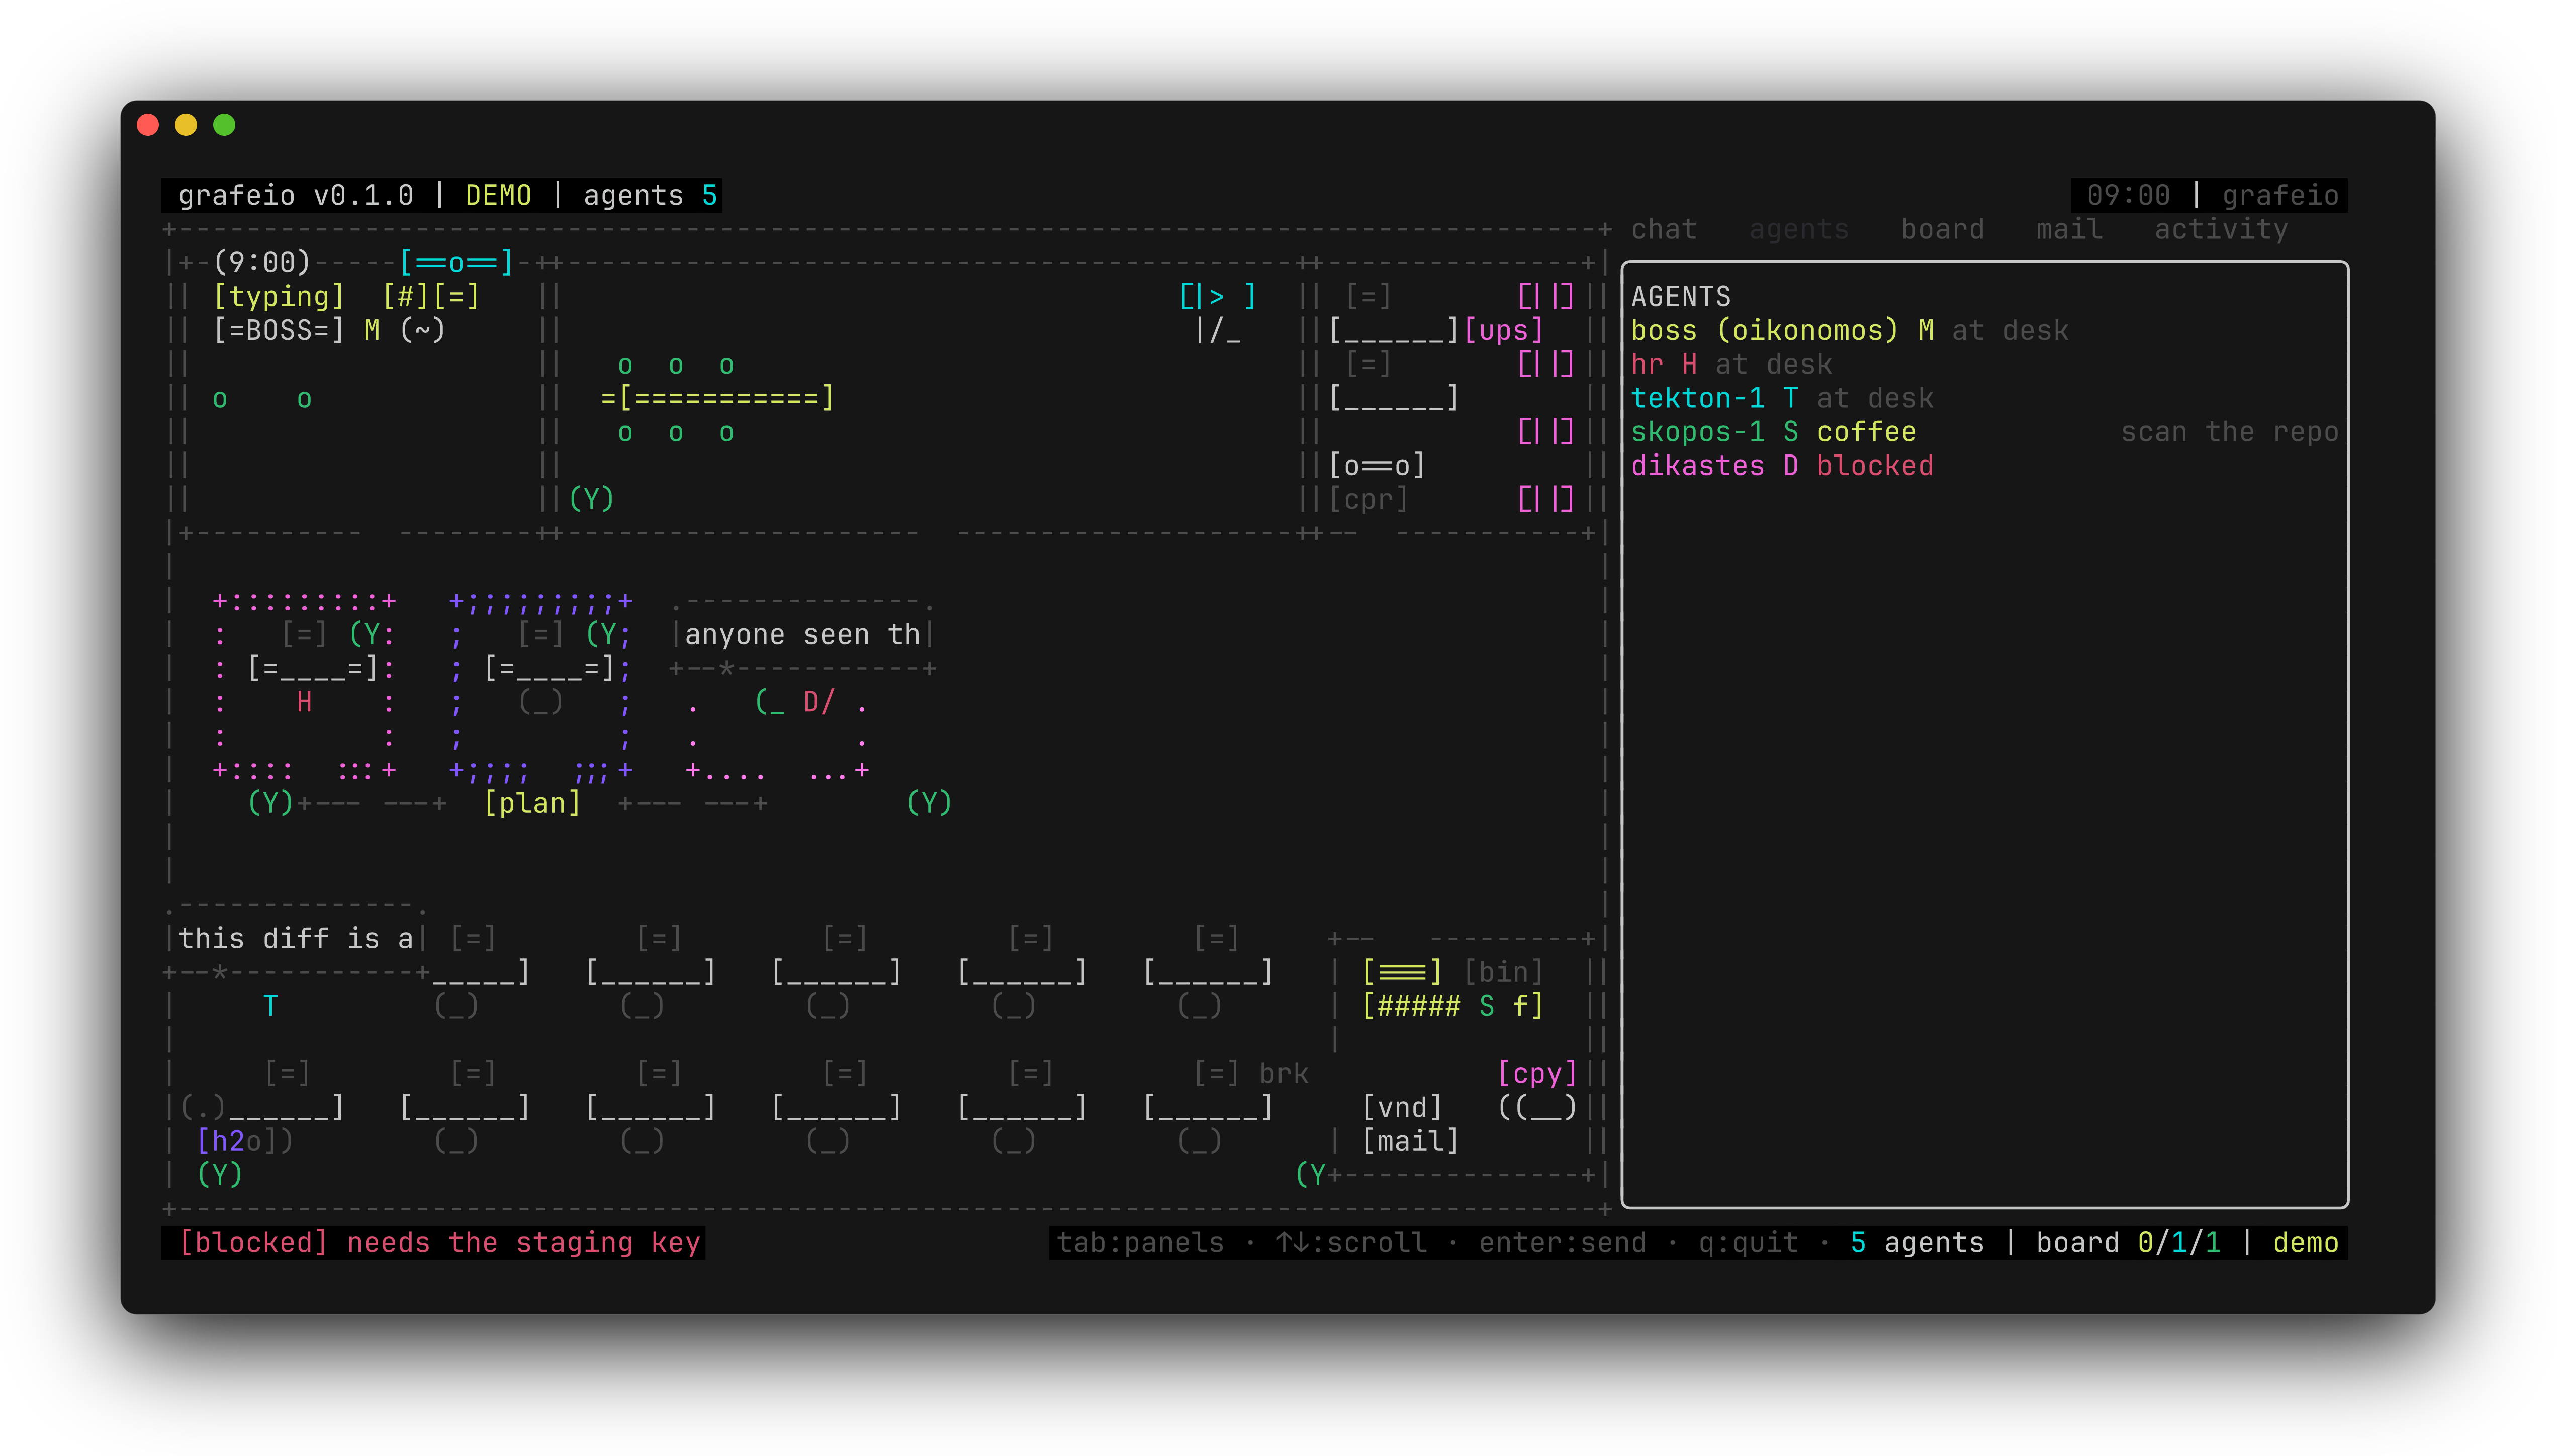
Task: Close the terminal window with the red button
Action: (x=148, y=125)
